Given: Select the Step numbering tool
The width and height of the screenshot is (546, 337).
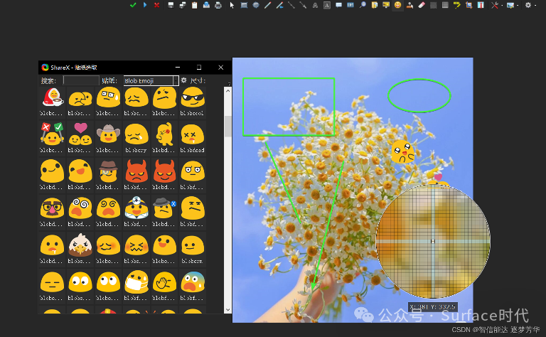Looking at the screenshot, I should [350, 5].
